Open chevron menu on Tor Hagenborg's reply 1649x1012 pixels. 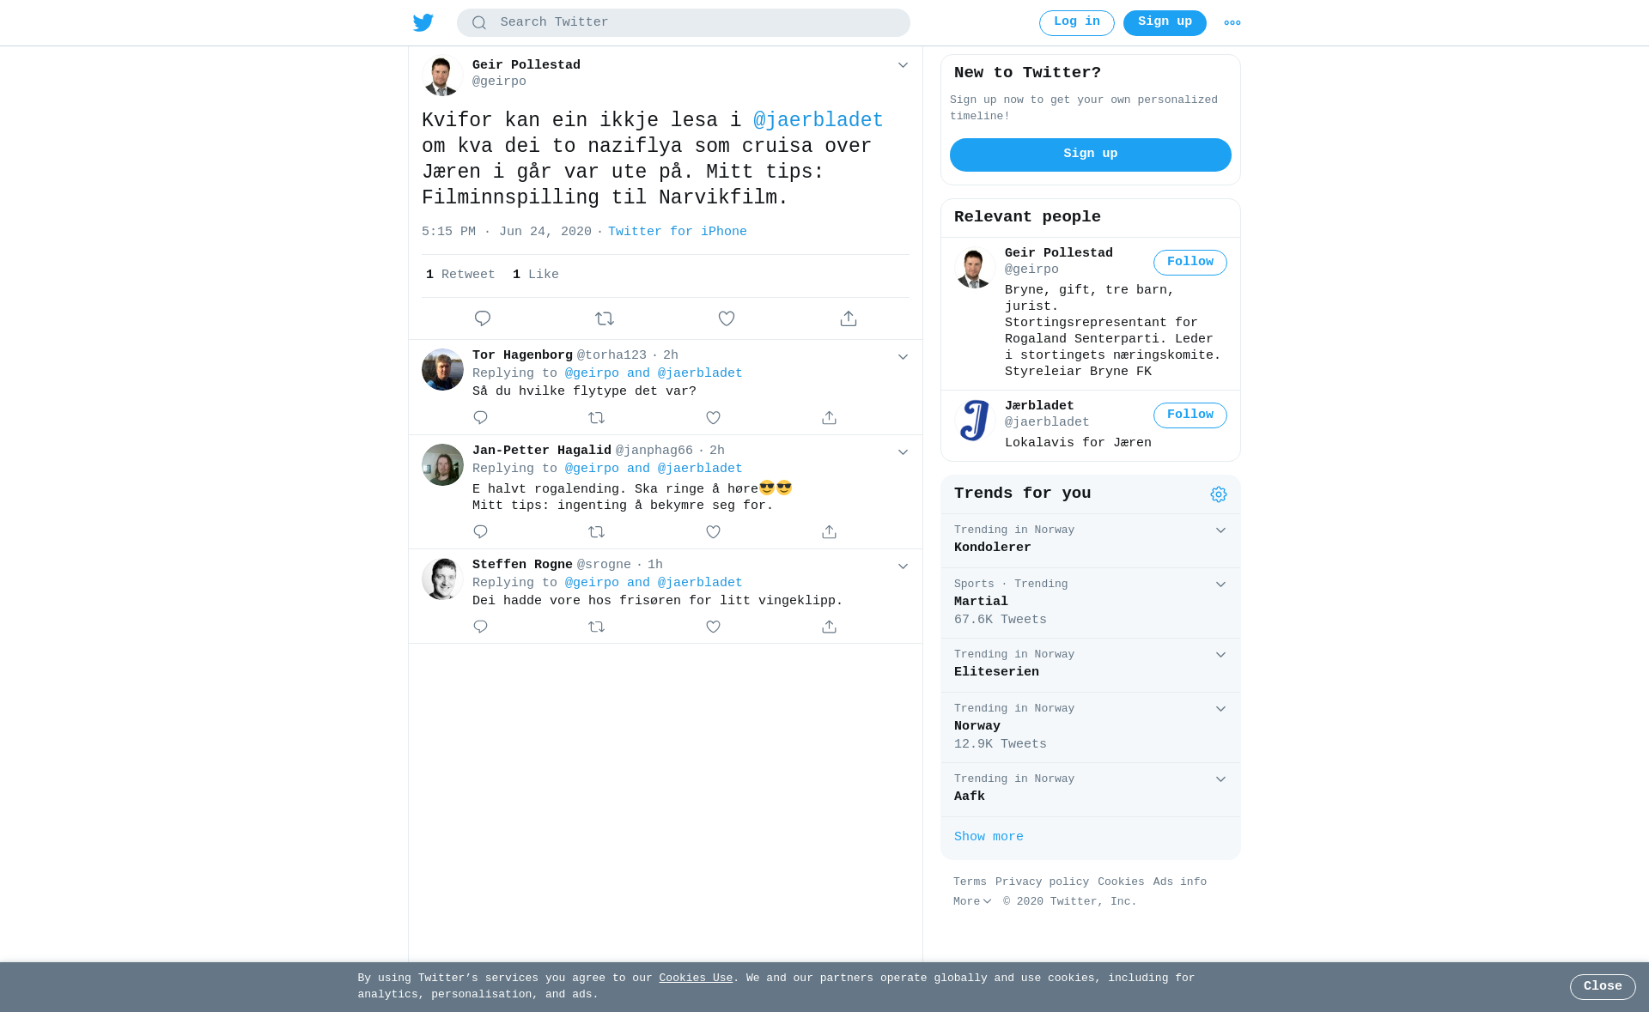tap(903, 357)
